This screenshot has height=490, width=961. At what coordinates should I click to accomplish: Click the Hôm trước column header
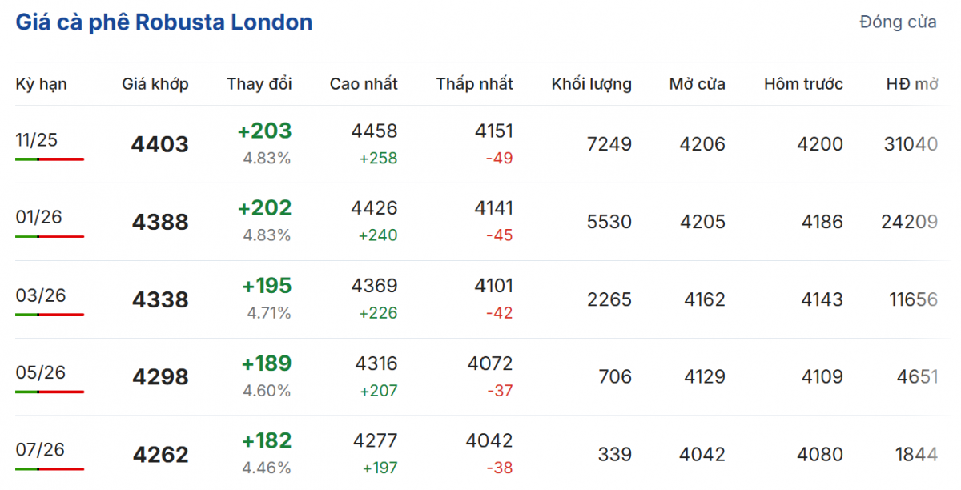(803, 84)
